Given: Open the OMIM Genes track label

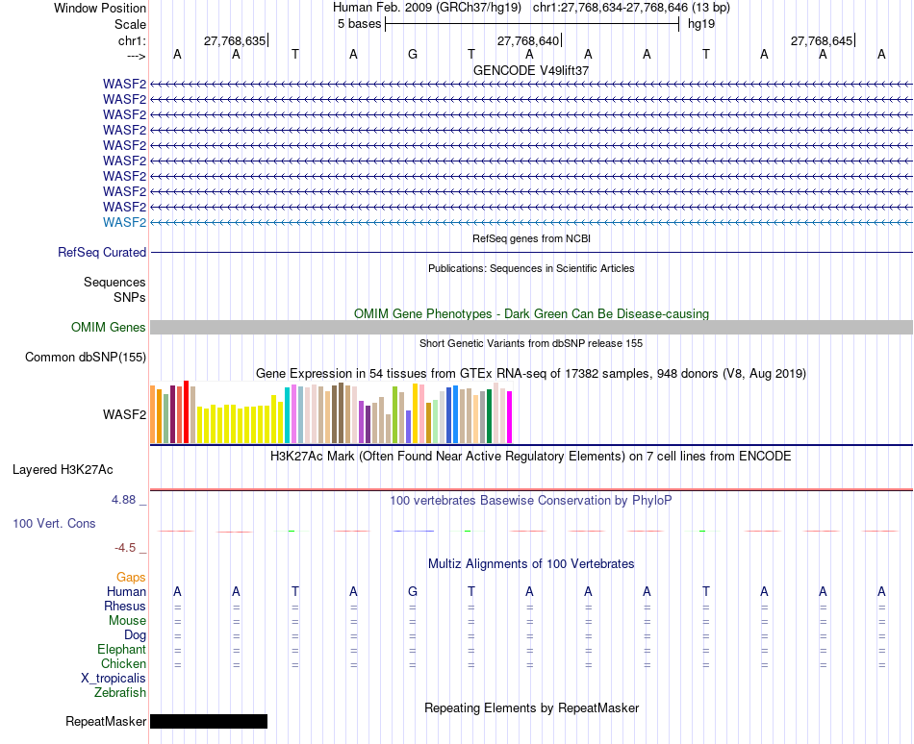Looking at the screenshot, I should 109,327.
